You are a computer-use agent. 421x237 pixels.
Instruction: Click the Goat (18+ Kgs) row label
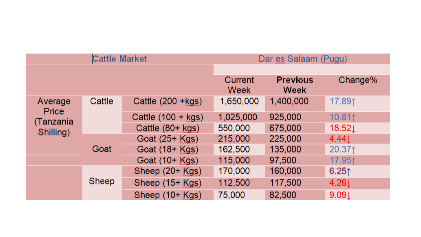pyautogui.click(x=168, y=149)
